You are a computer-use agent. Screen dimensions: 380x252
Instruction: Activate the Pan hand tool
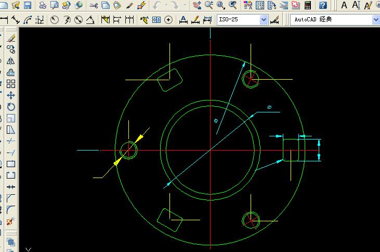[x=197, y=5]
